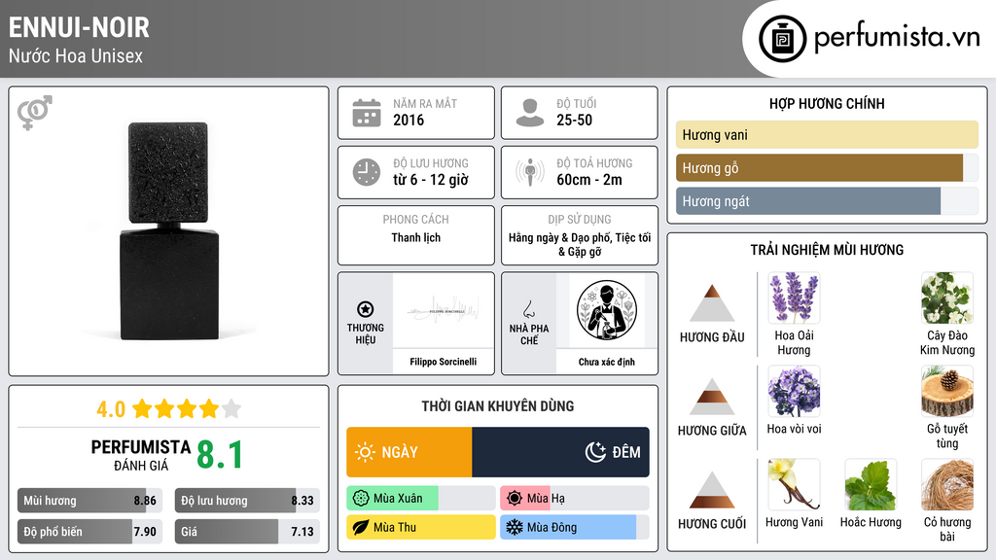
Task: Click the age range 25-50
Action: click(x=574, y=120)
